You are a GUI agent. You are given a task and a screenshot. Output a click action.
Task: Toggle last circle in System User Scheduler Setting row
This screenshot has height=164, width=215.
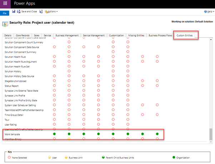click(157, 105)
